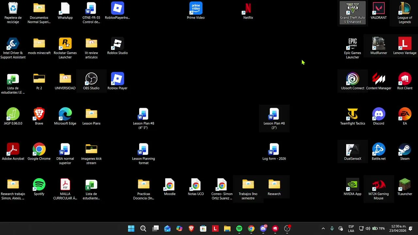
Task: Select the UNIVERSIDAD folder
Action: point(65,82)
